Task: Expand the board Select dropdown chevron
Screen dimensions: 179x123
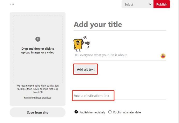Action: [150, 4]
